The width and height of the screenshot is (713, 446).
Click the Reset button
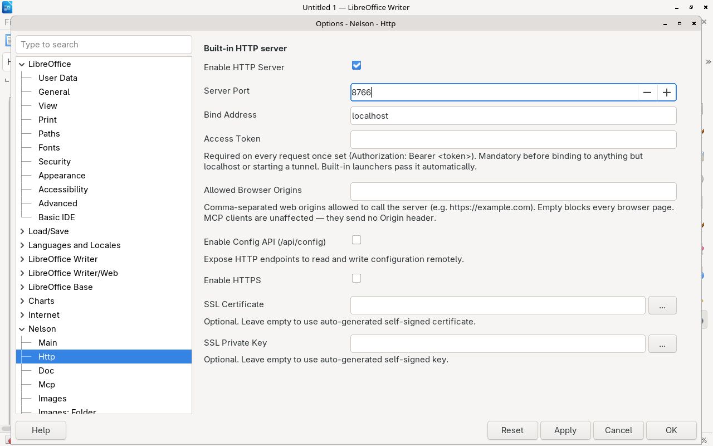click(512, 430)
